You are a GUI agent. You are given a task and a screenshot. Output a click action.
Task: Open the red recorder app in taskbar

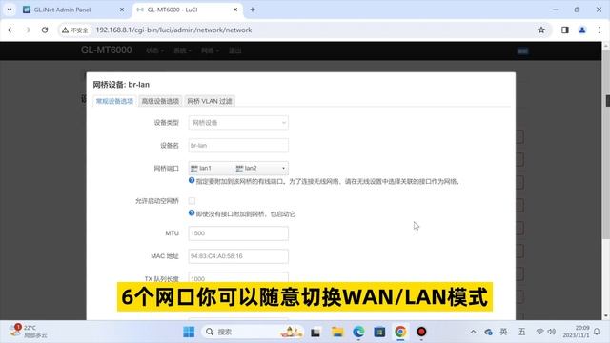pos(421,332)
